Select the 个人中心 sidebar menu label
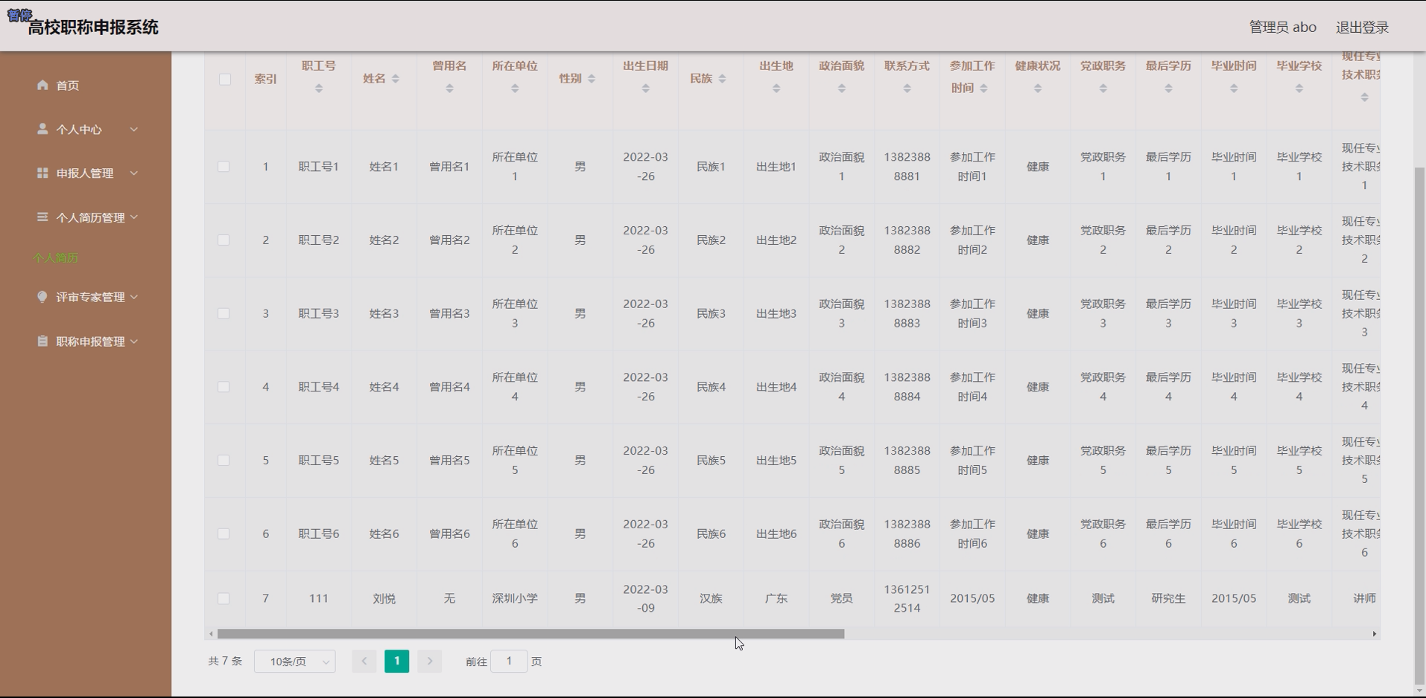Viewport: 1426px width, 698px height. [79, 129]
